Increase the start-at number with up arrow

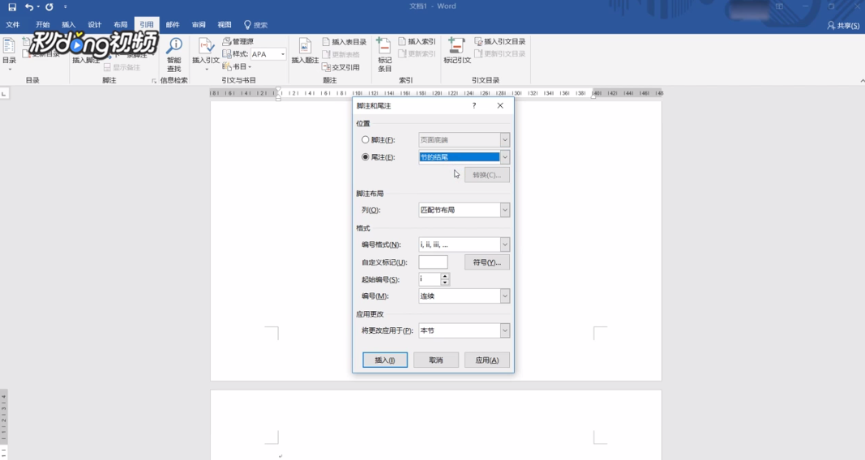point(445,276)
